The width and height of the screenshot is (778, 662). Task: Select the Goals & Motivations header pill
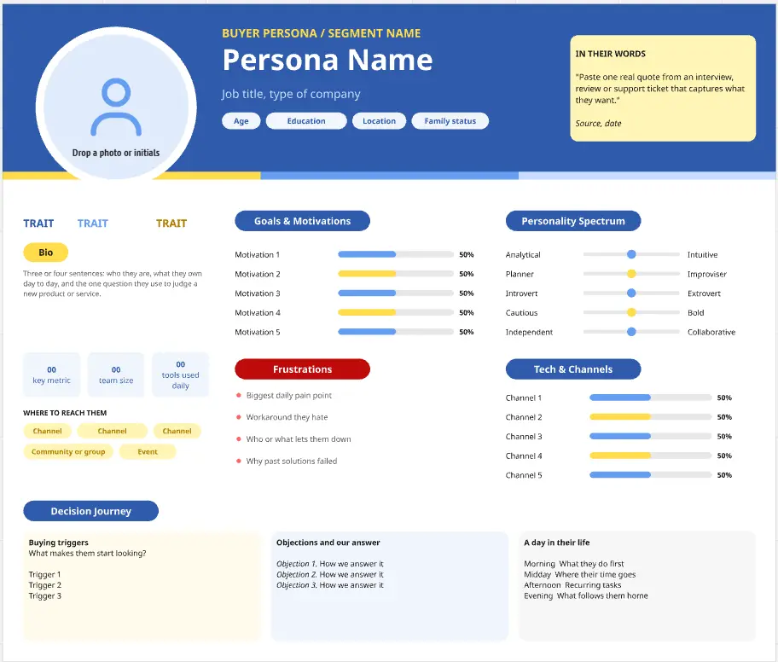[303, 221]
